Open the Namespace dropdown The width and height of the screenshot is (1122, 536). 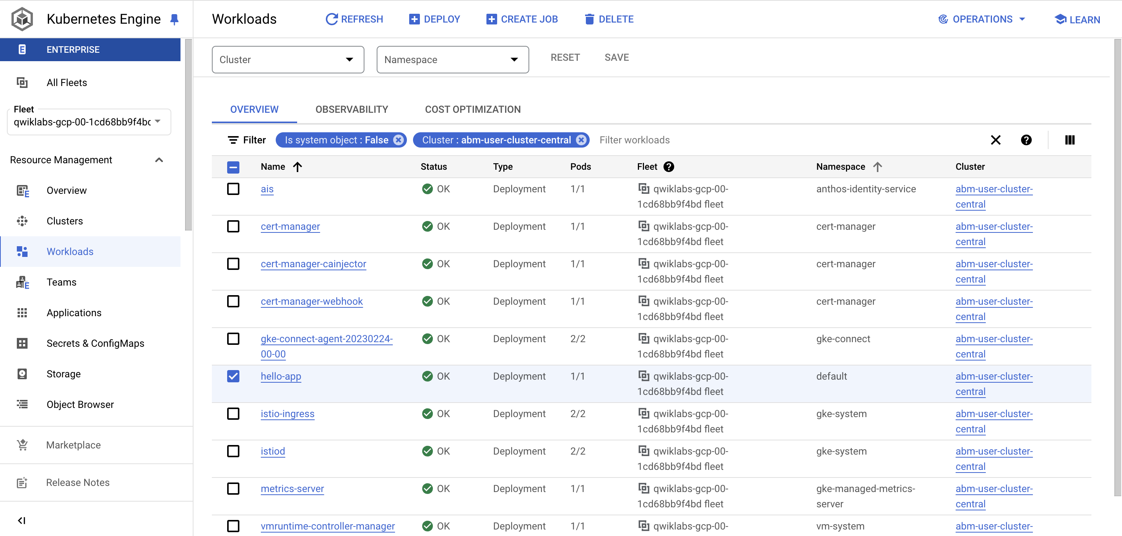pos(452,59)
